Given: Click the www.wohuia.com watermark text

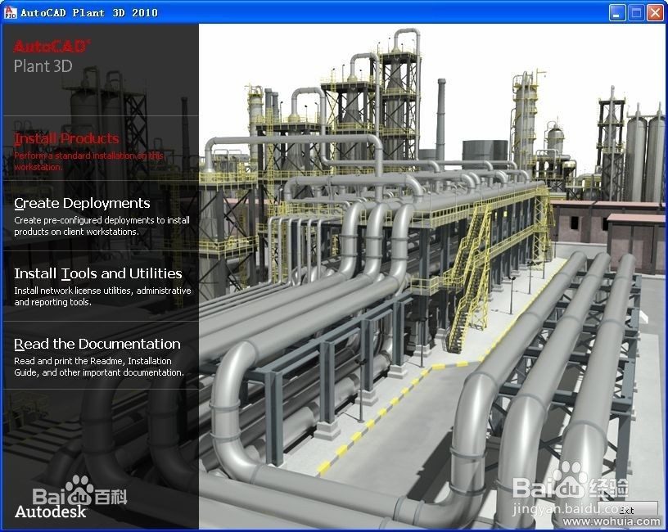Looking at the screenshot, I should (x=612, y=522).
